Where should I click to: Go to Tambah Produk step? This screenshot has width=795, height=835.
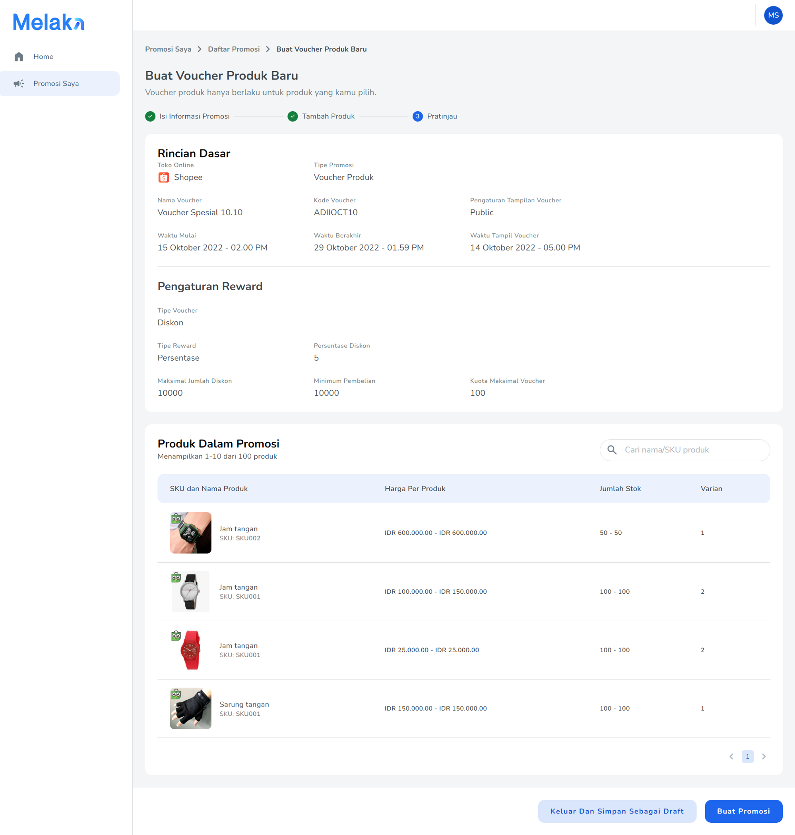point(328,116)
